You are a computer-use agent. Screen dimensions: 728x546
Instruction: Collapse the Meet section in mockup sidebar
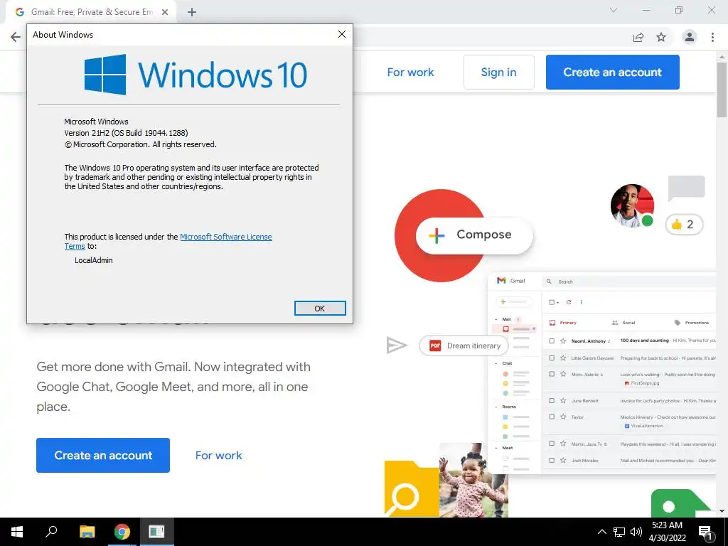pyautogui.click(x=496, y=448)
